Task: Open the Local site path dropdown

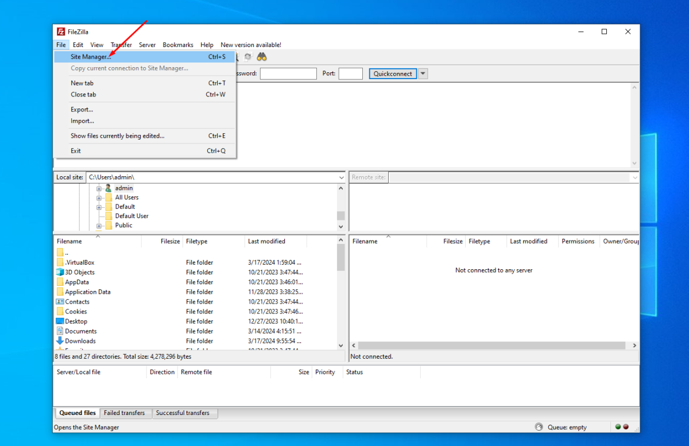Action: [x=340, y=177]
